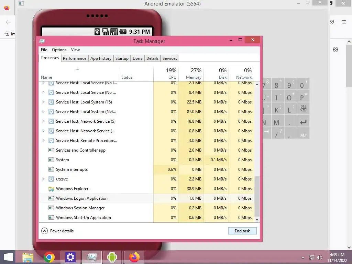Sort processes by Network column header

click(x=241, y=74)
